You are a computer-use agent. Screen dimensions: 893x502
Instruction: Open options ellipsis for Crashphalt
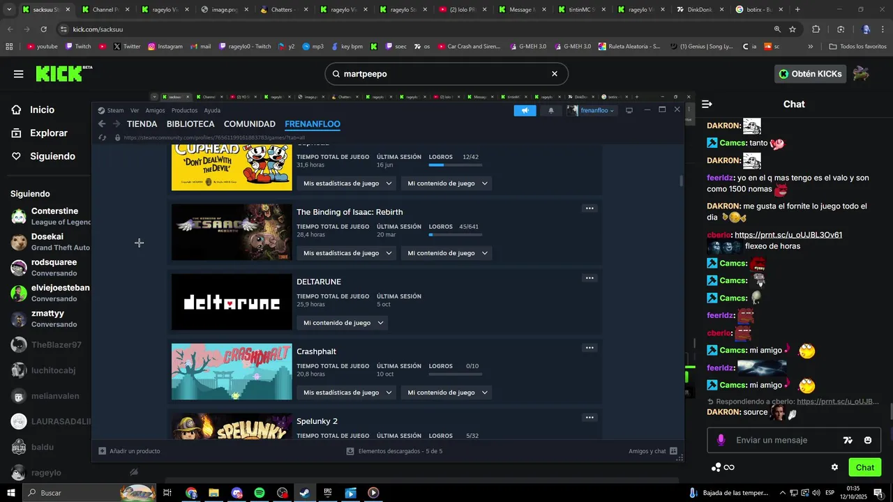pyautogui.click(x=590, y=348)
